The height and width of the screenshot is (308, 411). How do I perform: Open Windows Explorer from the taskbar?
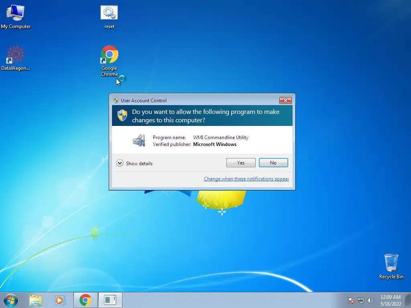[x=36, y=300]
